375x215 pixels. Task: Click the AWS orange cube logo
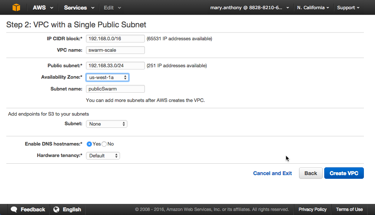(x=16, y=7)
